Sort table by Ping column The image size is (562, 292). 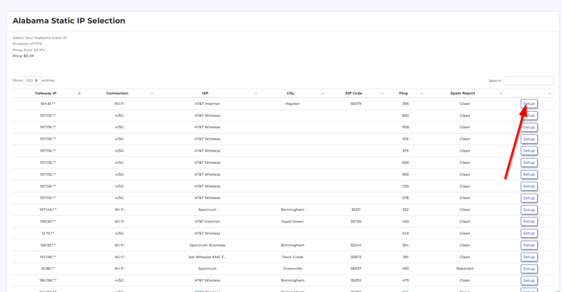point(403,93)
